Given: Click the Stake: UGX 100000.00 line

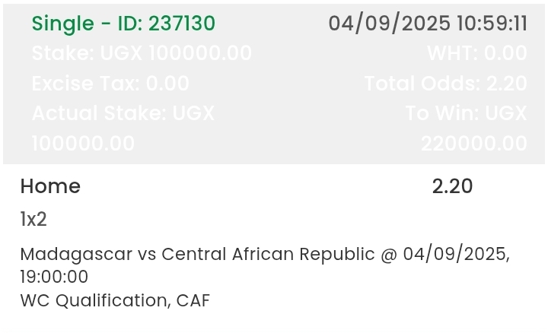Looking at the screenshot, I should pos(142,53).
